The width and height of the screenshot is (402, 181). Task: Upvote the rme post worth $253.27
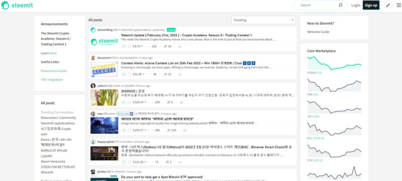coord(124,130)
